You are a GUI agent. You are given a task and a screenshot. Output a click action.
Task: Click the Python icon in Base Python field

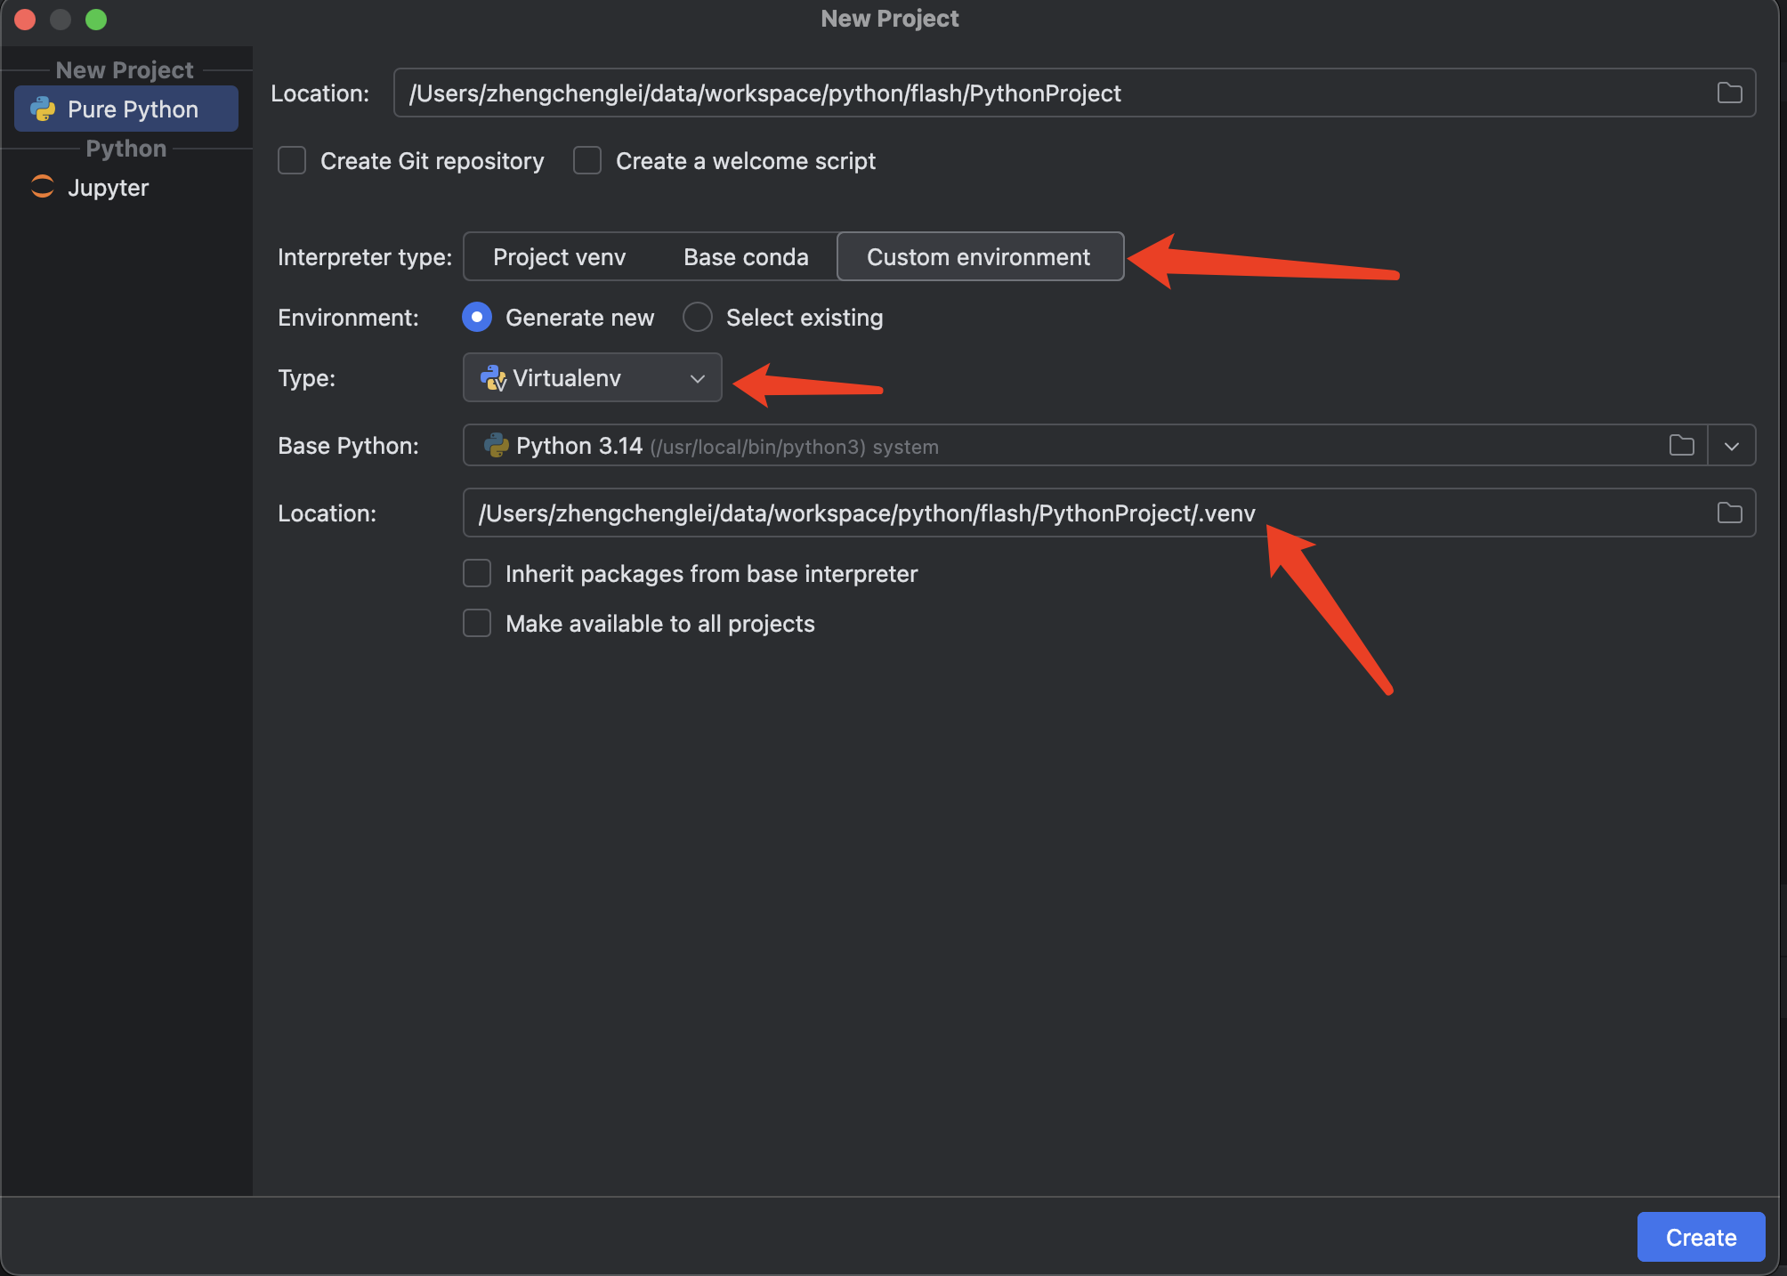[493, 446]
